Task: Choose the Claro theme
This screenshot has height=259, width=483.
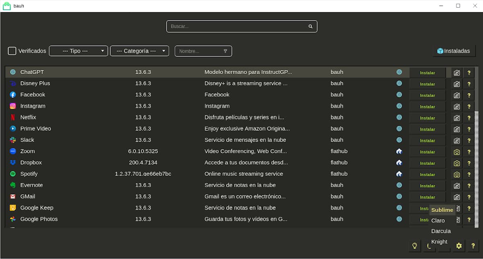Action: pos(438,220)
